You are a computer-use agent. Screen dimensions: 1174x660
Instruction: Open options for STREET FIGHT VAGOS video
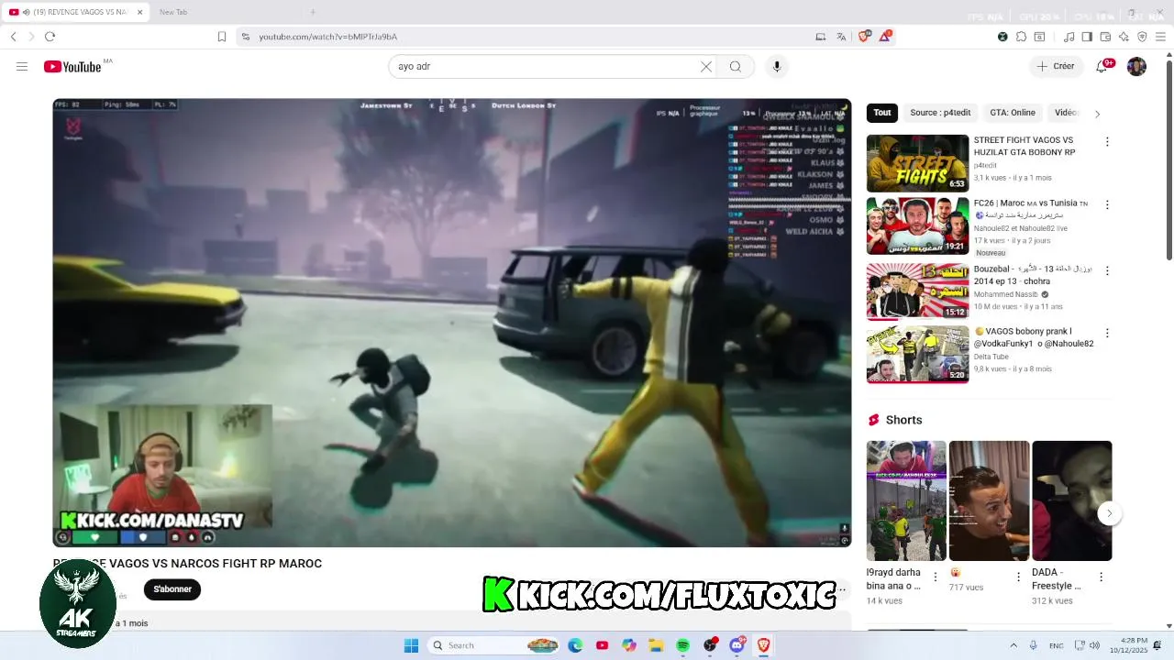pyautogui.click(x=1107, y=142)
